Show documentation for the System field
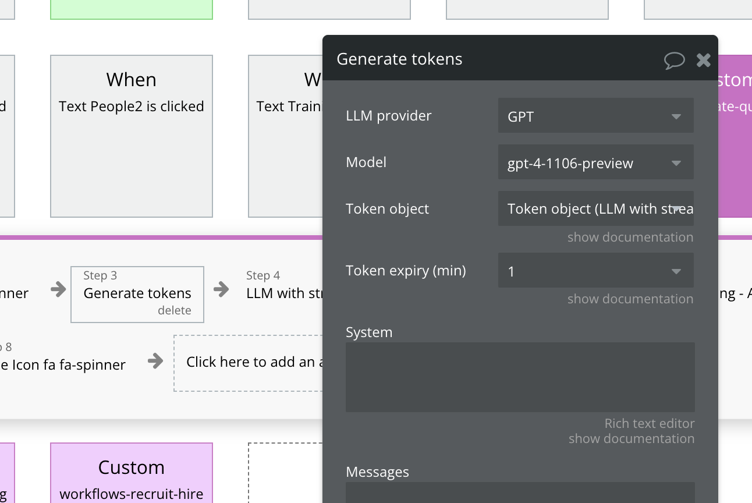The image size is (752, 503). 631,439
